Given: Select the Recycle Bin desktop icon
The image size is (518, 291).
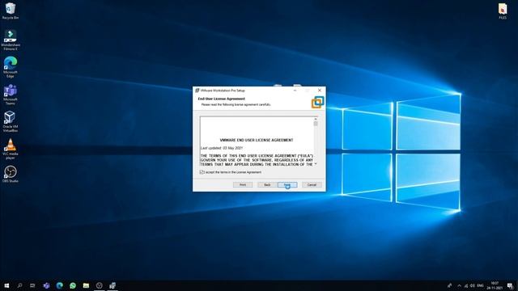Looking at the screenshot, I should pos(11,11).
